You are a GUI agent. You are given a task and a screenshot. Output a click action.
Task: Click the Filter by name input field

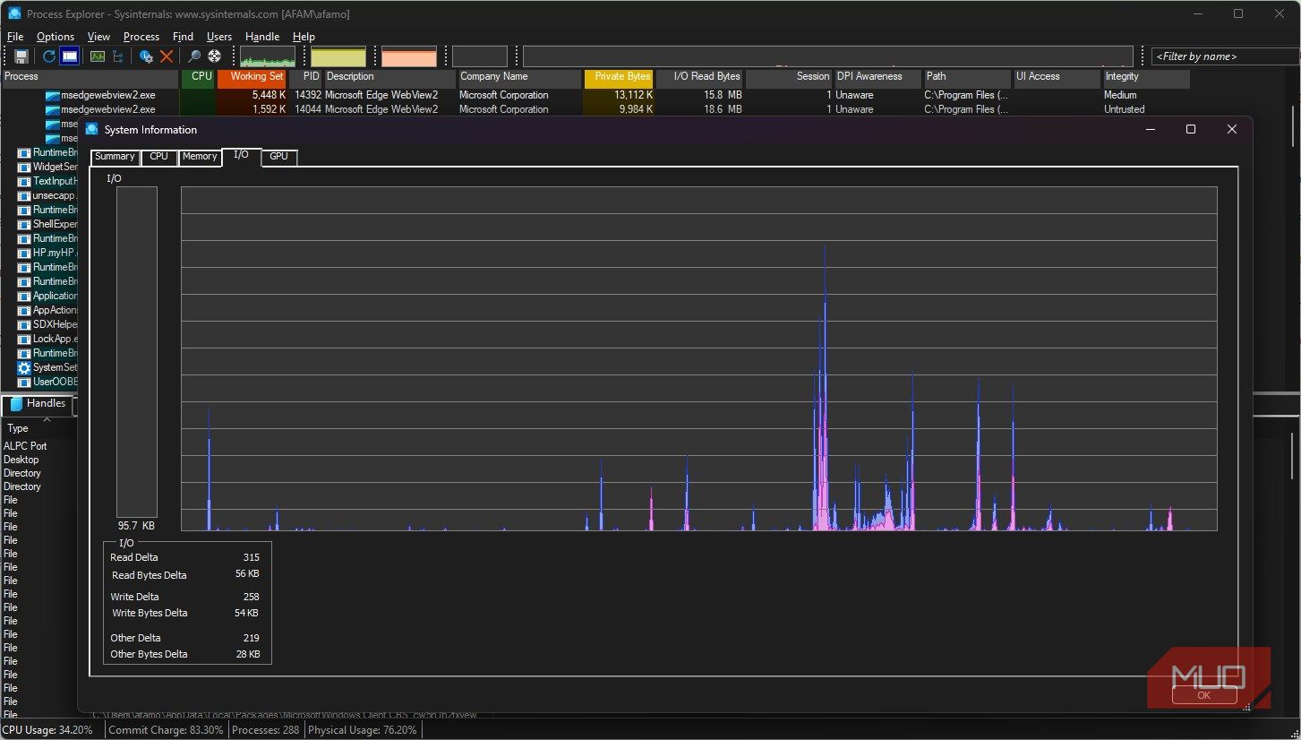pyautogui.click(x=1225, y=56)
